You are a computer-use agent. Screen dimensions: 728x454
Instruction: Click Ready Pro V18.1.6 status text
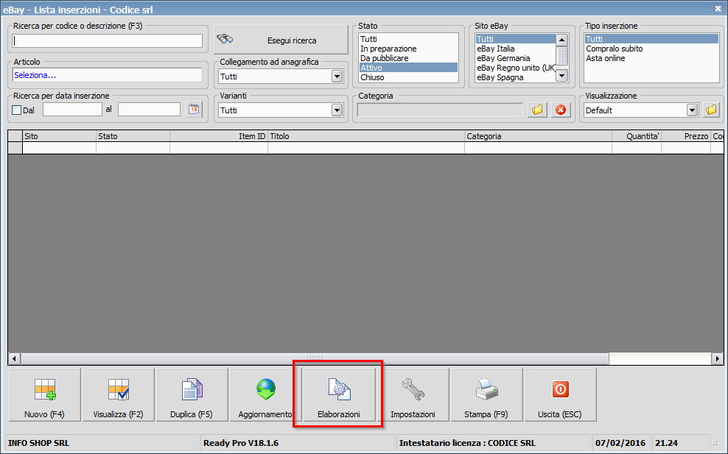click(241, 443)
